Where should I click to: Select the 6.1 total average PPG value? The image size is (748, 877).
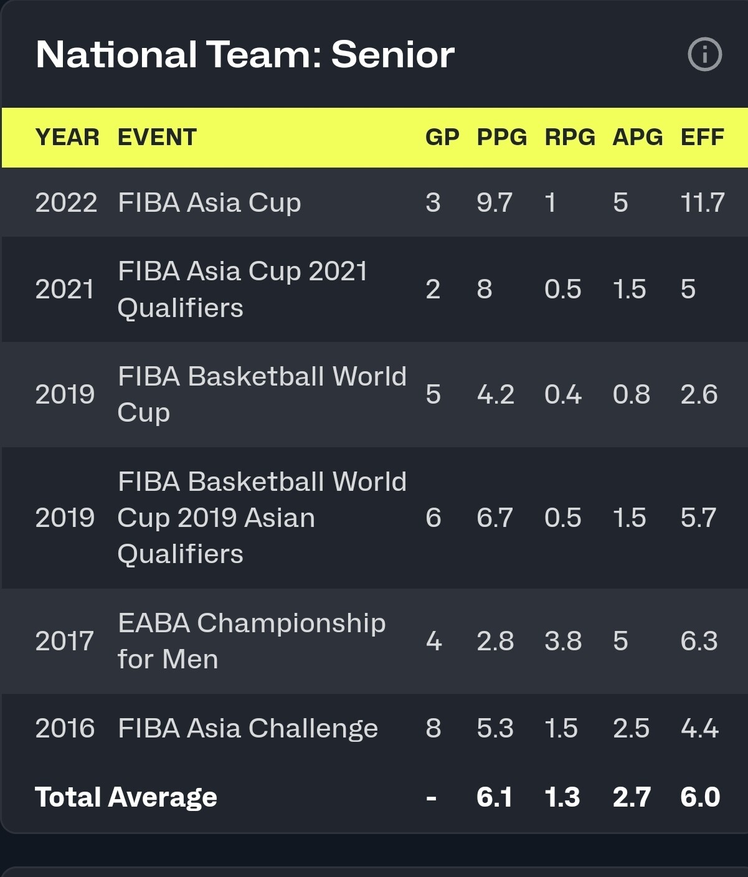[495, 797]
